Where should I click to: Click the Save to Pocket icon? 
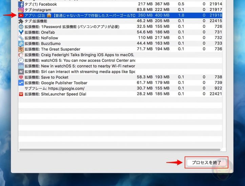[21, 77]
